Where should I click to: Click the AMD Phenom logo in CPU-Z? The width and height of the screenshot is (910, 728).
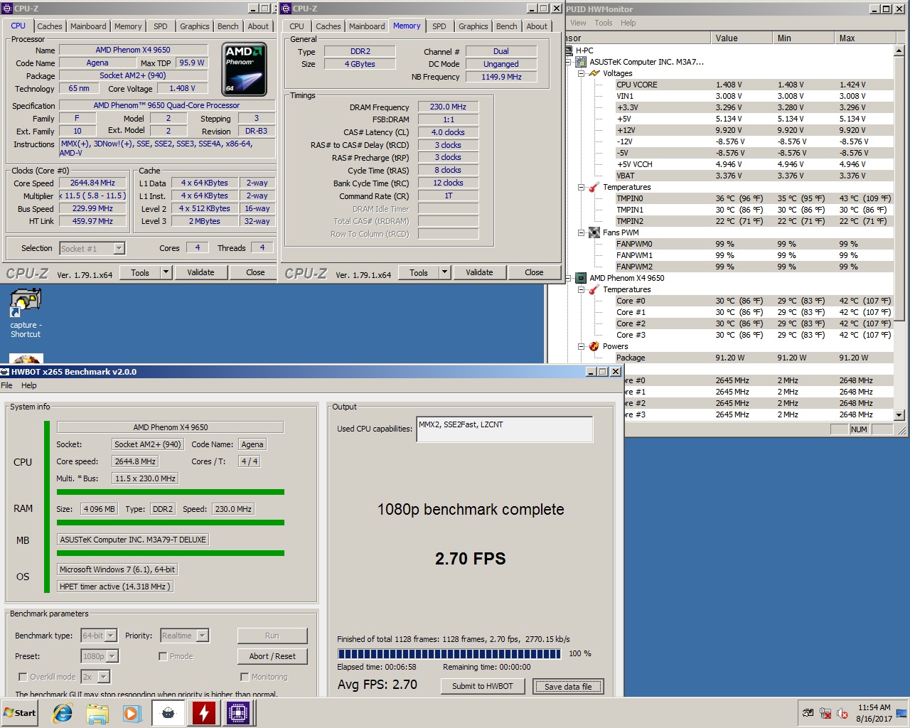pos(244,69)
